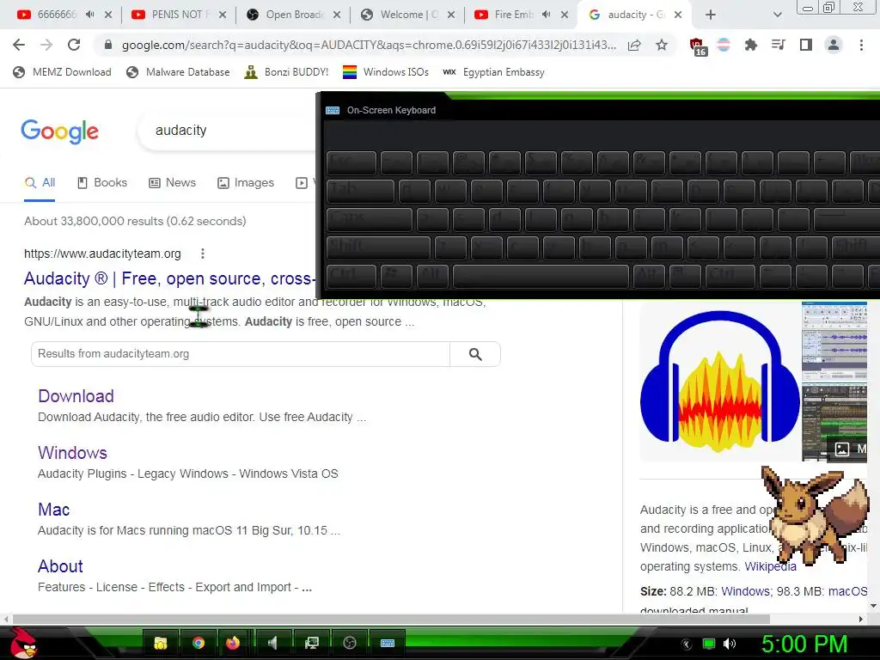880x660 pixels.
Task: Open the Windows ISOs bookmark
Action: (386, 72)
